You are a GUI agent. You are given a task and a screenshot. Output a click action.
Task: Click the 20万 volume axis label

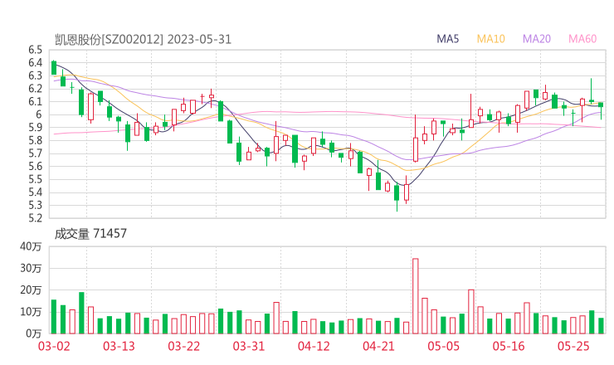point(31,290)
